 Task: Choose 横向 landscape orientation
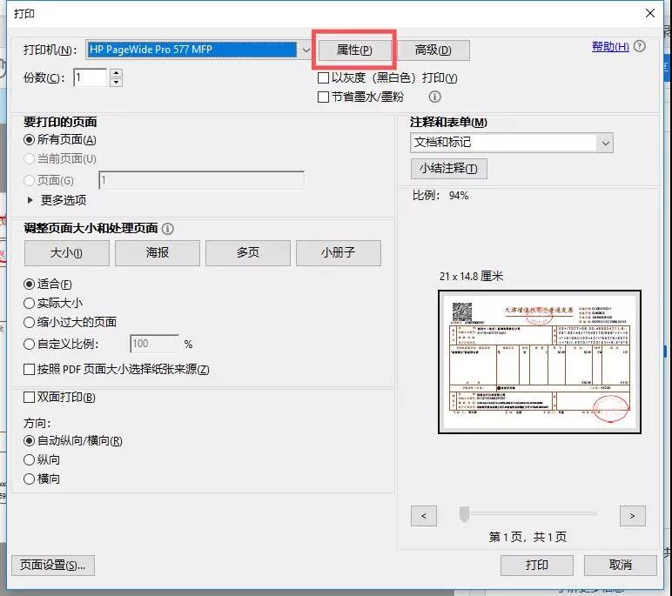[x=30, y=479]
